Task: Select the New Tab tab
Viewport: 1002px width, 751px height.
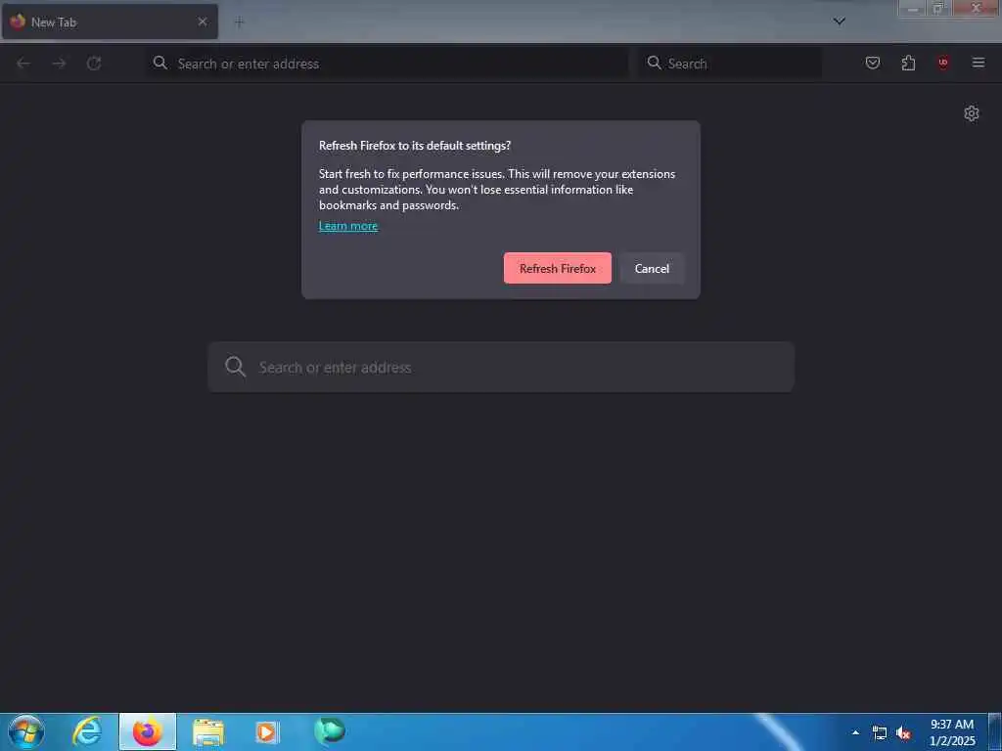Action: pyautogui.click(x=110, y=22)
